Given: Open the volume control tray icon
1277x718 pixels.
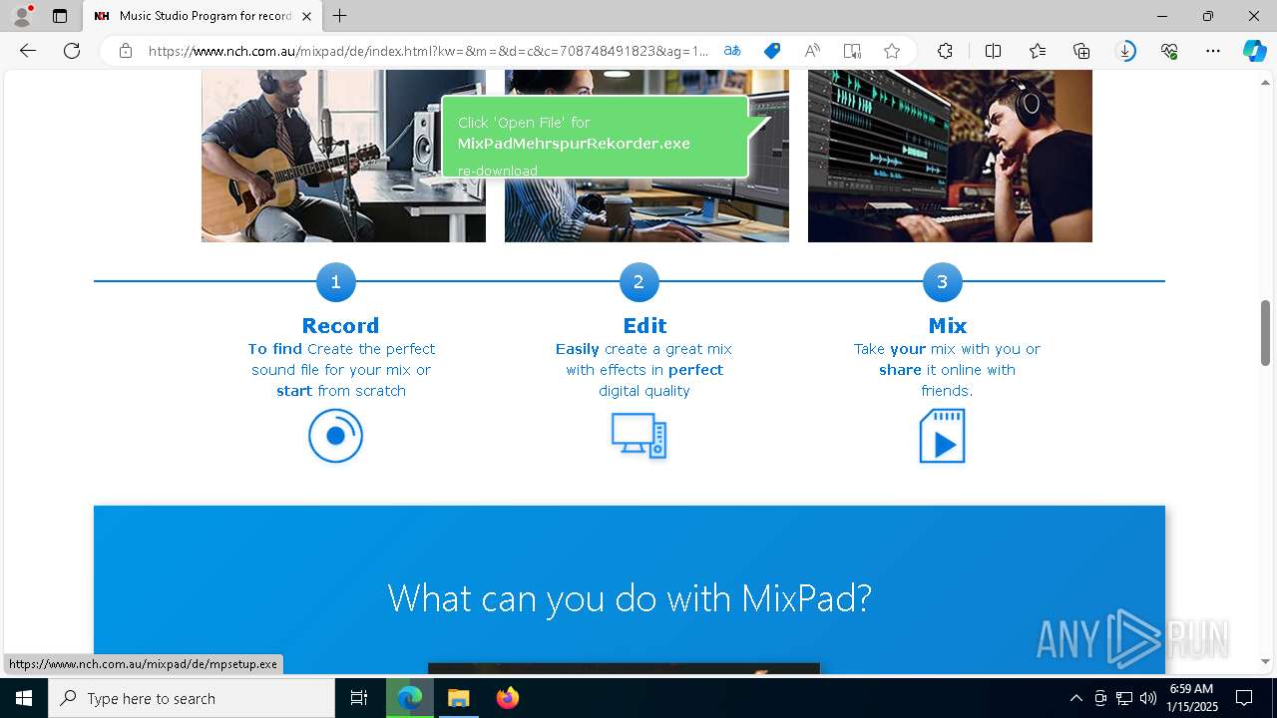Looking at the screenshot, I should pyautogui.click(x=1148, y=698).
